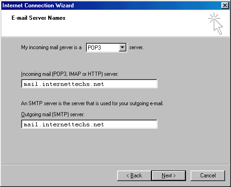Click separator line above wizard buttons
231x187 pixels.
pos(115,164)
